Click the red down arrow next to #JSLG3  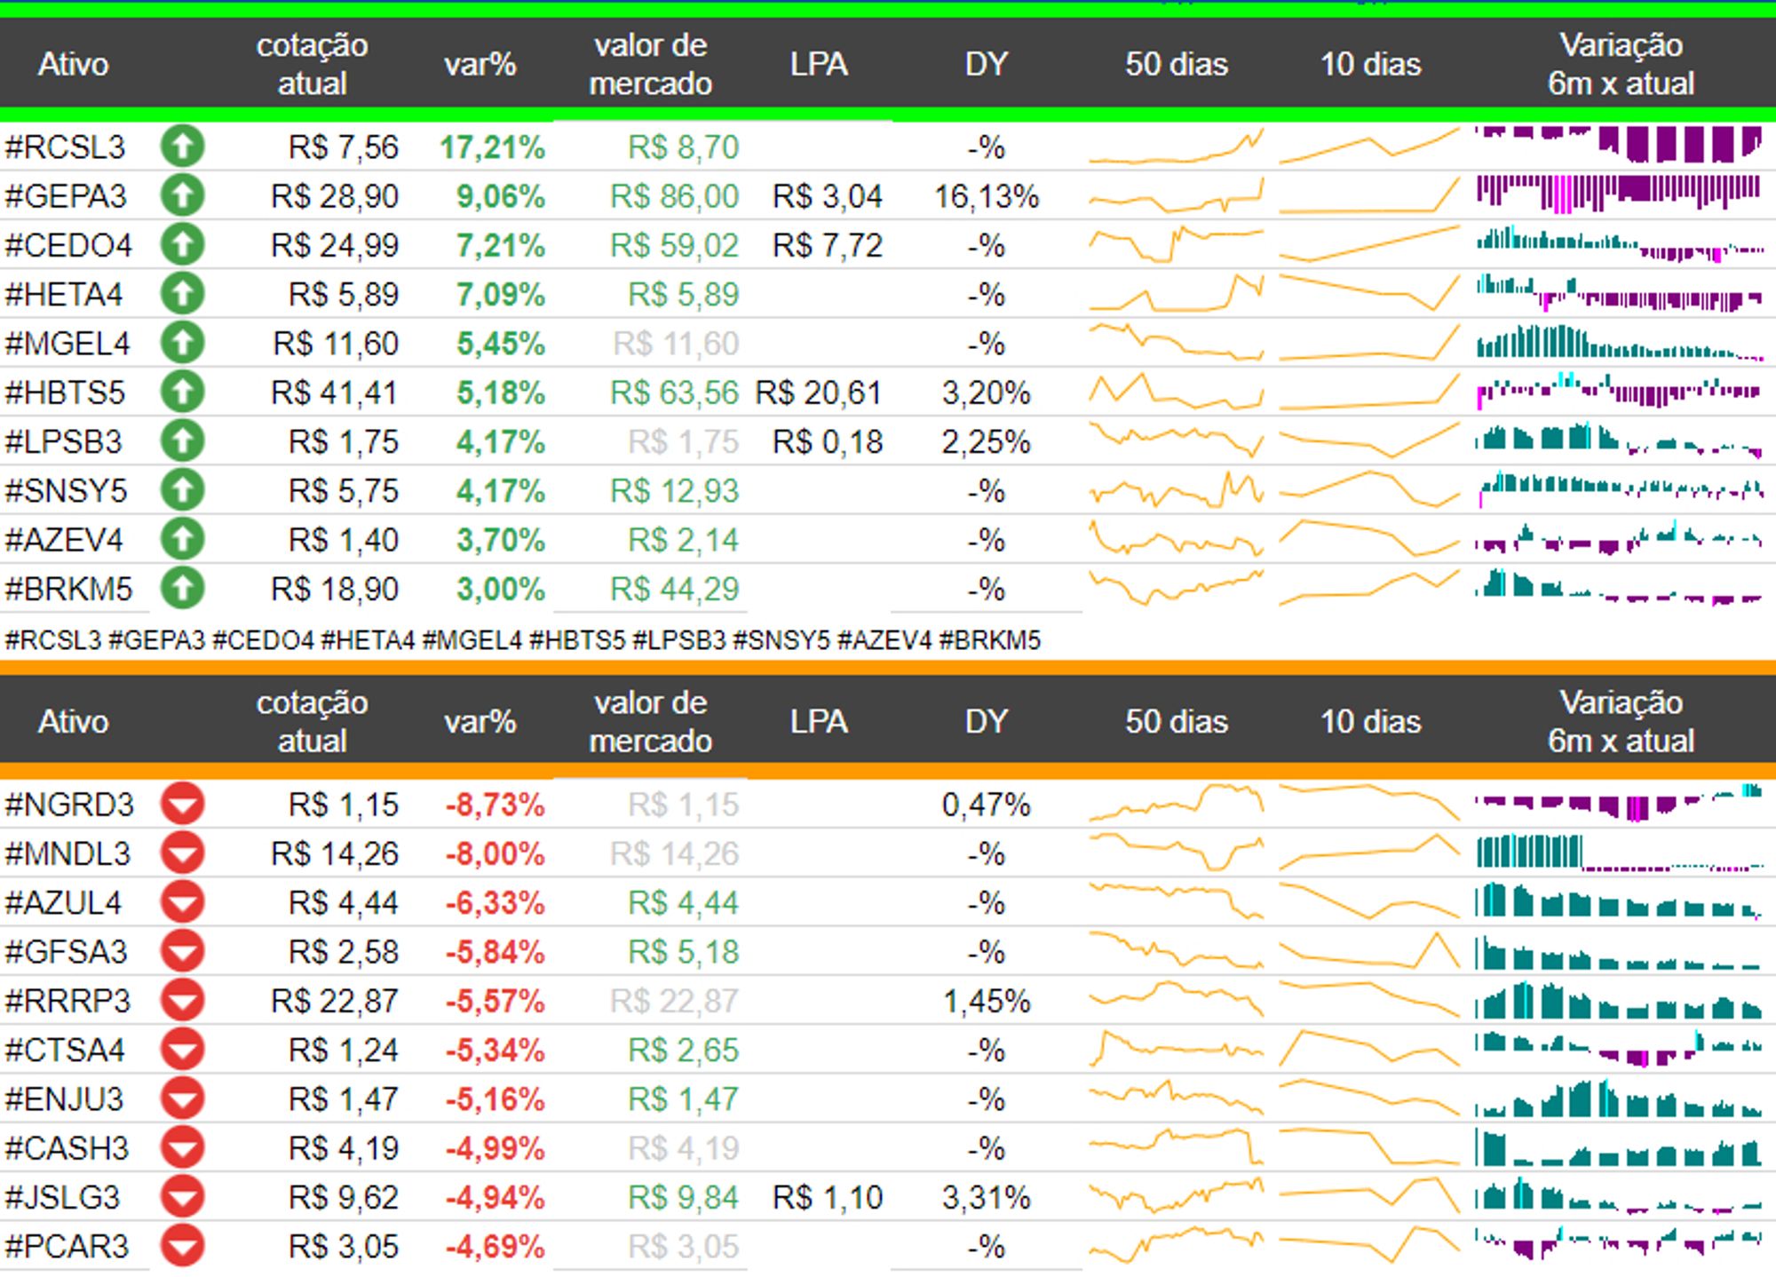[x=183, y=1197]
